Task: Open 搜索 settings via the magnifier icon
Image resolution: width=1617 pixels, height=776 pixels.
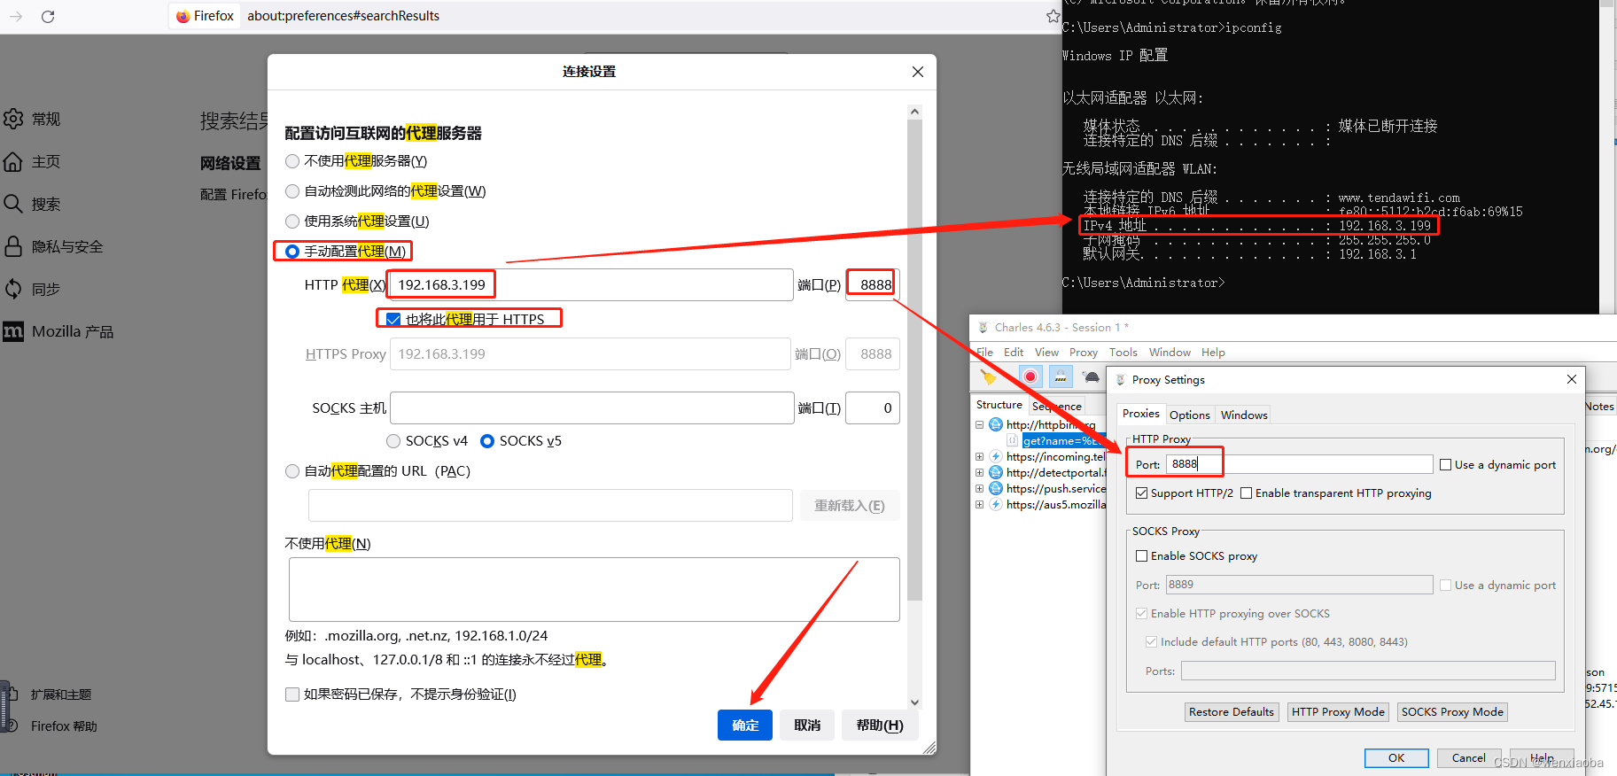Action: click(x=13, y=204)
